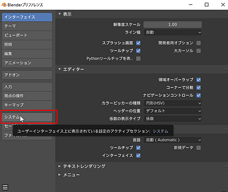
Task: Adjust the 解像度スケール value field
Action: [x=173, y=24]
